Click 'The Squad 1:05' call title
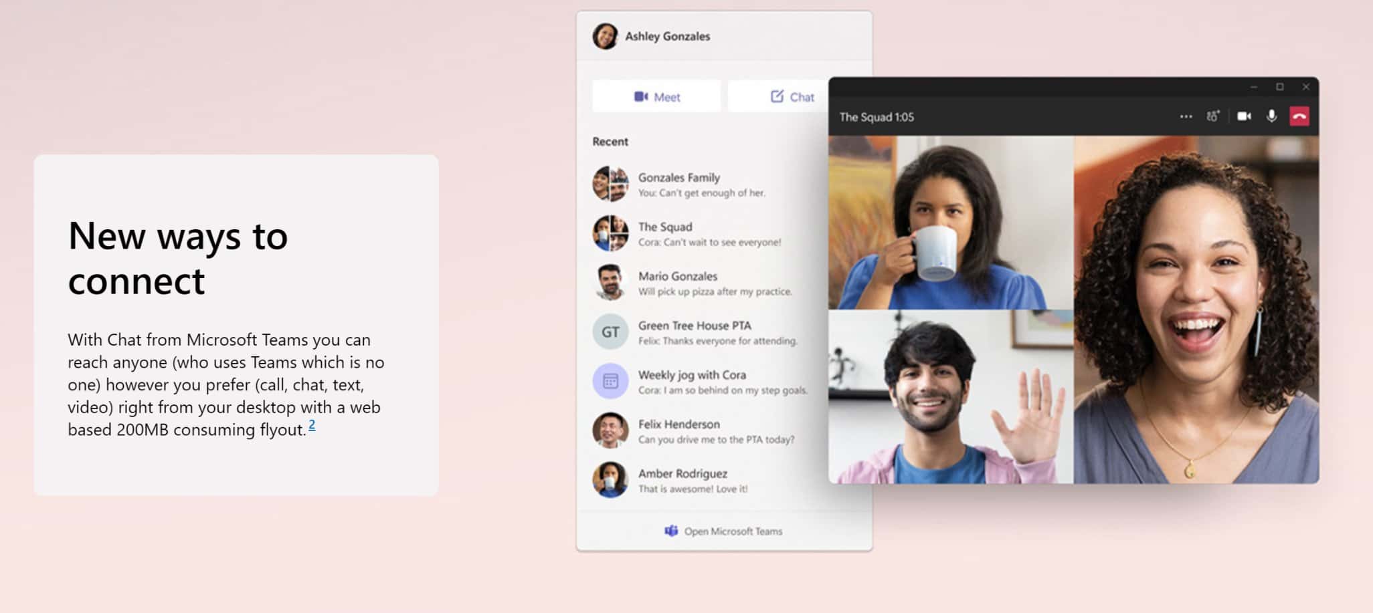This screenshot has height=613, width=1373. (877, 117)
